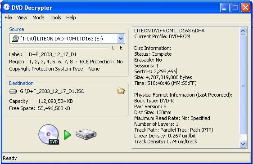This screenshot has height=164, width=253.
Task: Click Physical Format Information (Last Recorded) heading
Action: coord(183,95)
